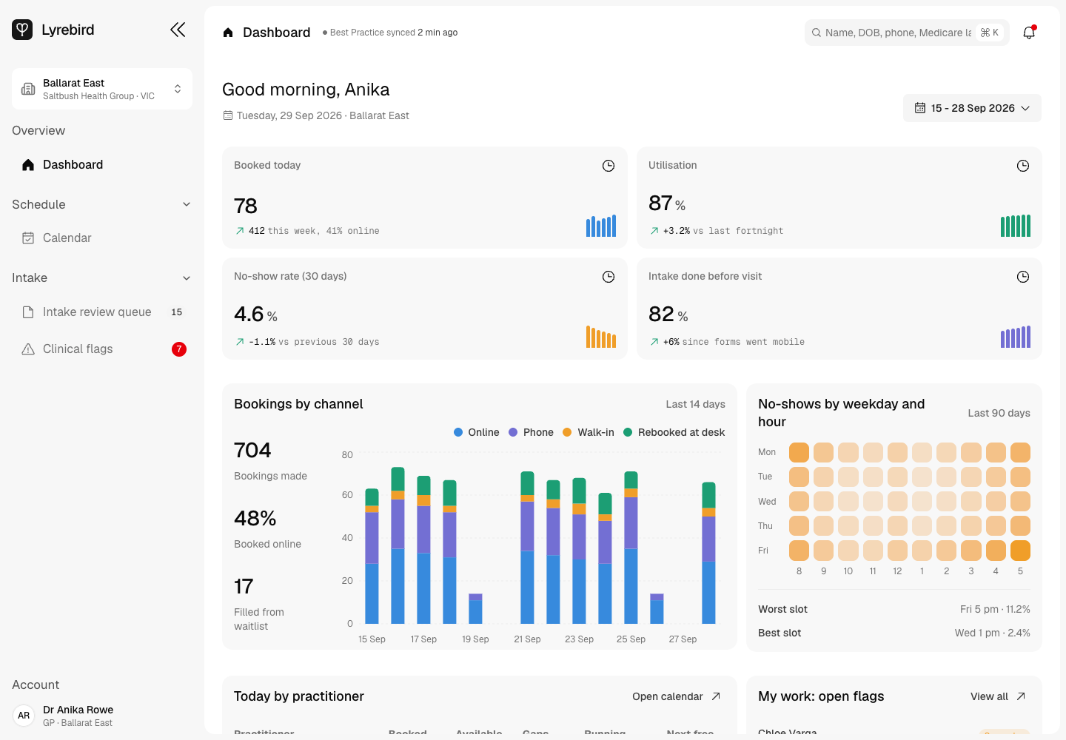This screenshot has width=1066, height=740.
Task: Click the 15 Sep bar in bookings chart
Action: pos(372,556)
